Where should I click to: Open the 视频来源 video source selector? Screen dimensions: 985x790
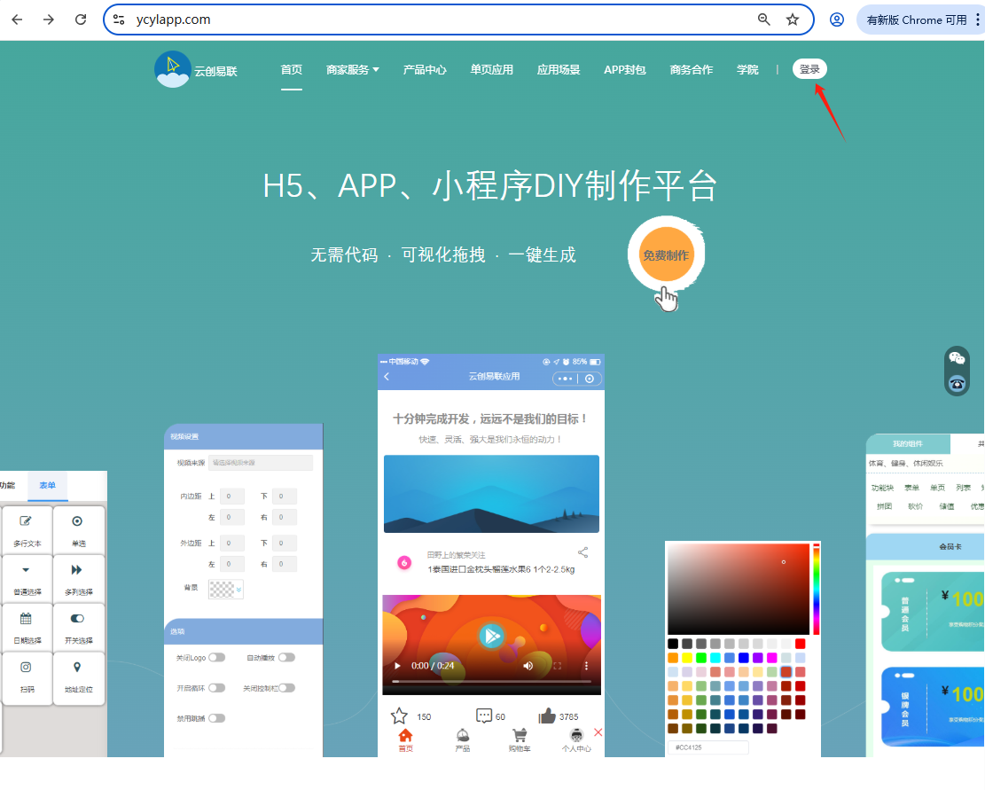pos(260,463)
